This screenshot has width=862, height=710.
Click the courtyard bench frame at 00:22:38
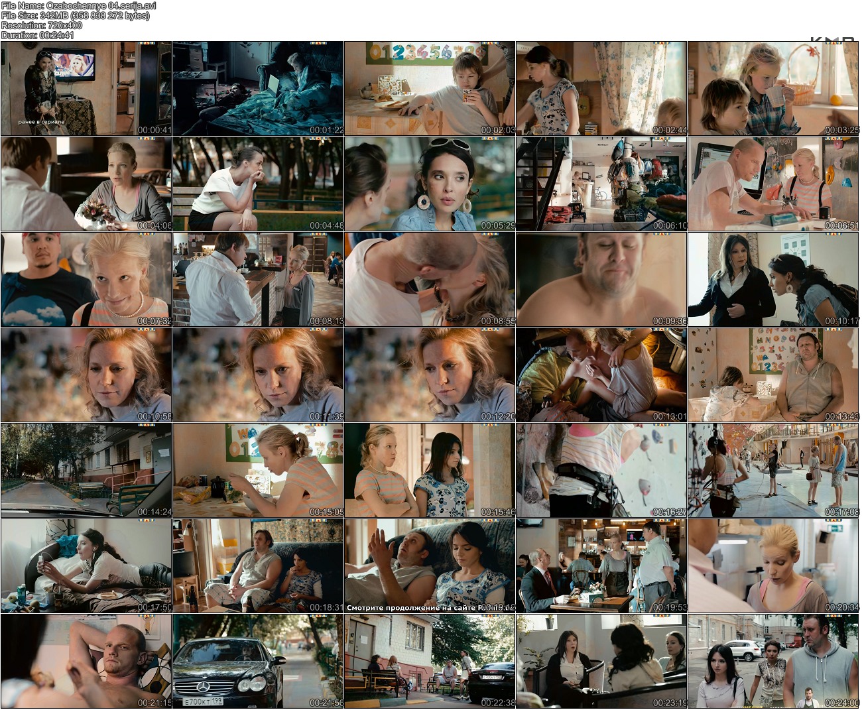(x=430, y=662)
